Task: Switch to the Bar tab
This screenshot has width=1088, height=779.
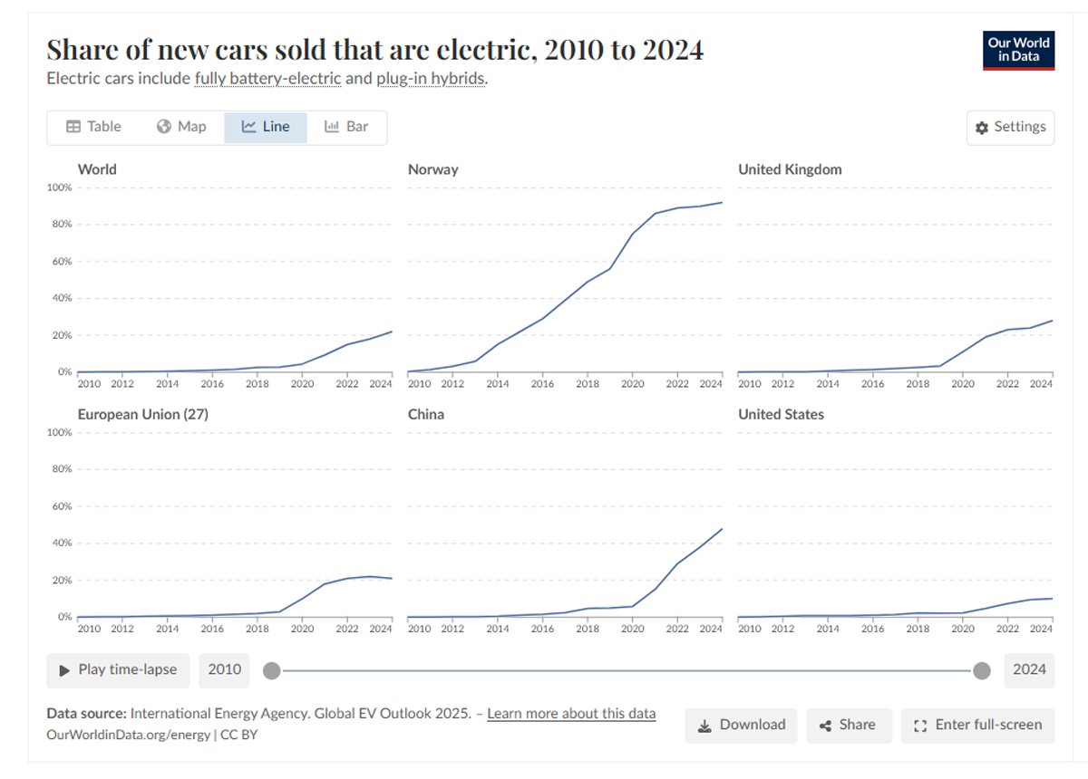Action: coord(347,127)
